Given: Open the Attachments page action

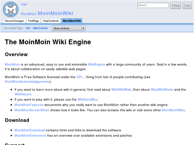Looking at the screenshot, I should coord(40,28).
